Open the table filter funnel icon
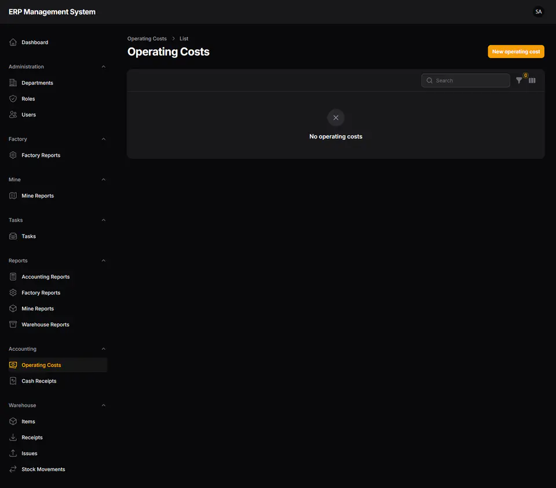 519,80
